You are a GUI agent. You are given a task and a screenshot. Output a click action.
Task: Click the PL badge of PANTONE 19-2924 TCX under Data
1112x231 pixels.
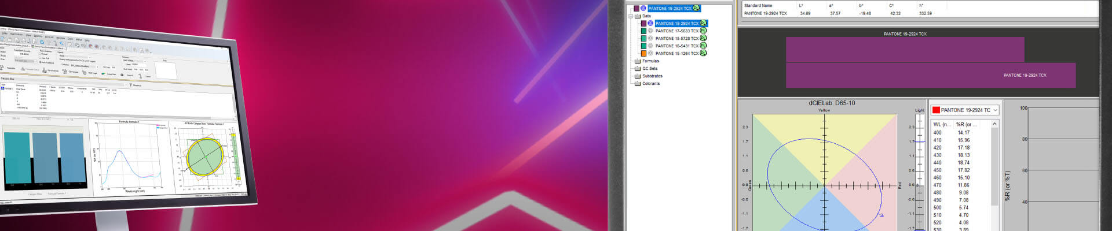pos(704,24)
